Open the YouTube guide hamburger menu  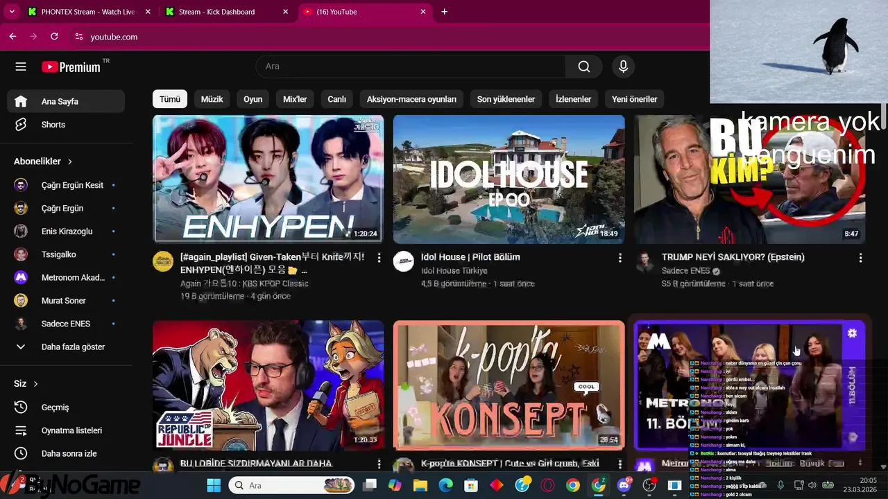(21, 67)
